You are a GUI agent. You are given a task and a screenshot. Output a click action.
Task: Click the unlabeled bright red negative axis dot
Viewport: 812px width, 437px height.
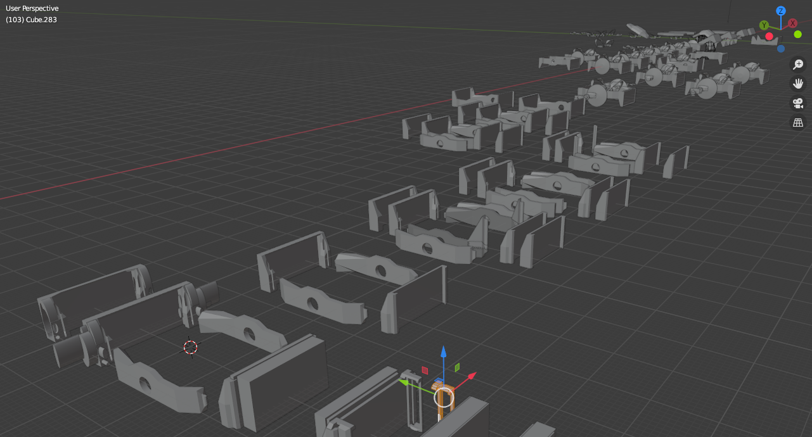770,36
